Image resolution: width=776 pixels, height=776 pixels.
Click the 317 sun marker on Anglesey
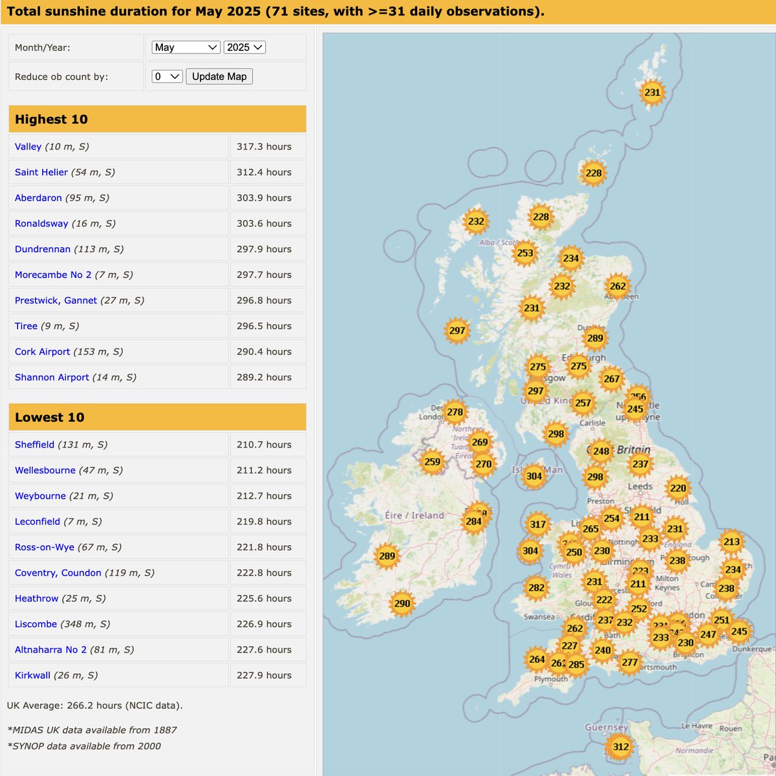(538, 524)
